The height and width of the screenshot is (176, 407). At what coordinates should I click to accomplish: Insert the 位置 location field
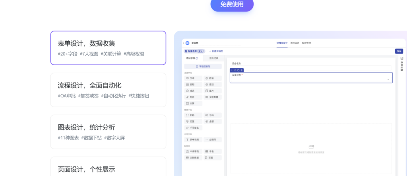193,121
